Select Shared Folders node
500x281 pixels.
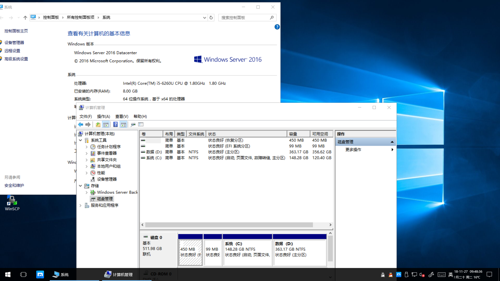pyautogui.click(x=107, y=160)
